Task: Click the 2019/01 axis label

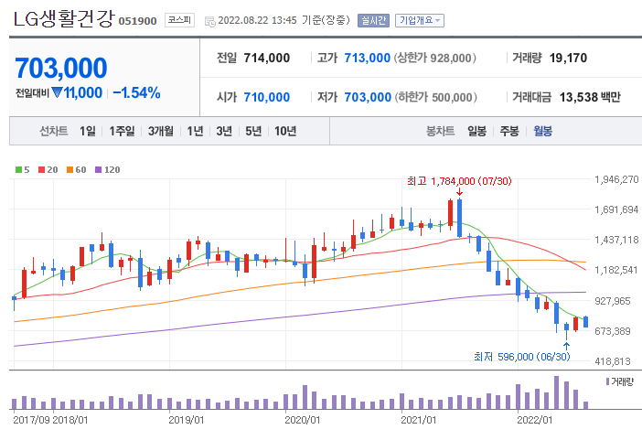Action: tap(187, 420)
